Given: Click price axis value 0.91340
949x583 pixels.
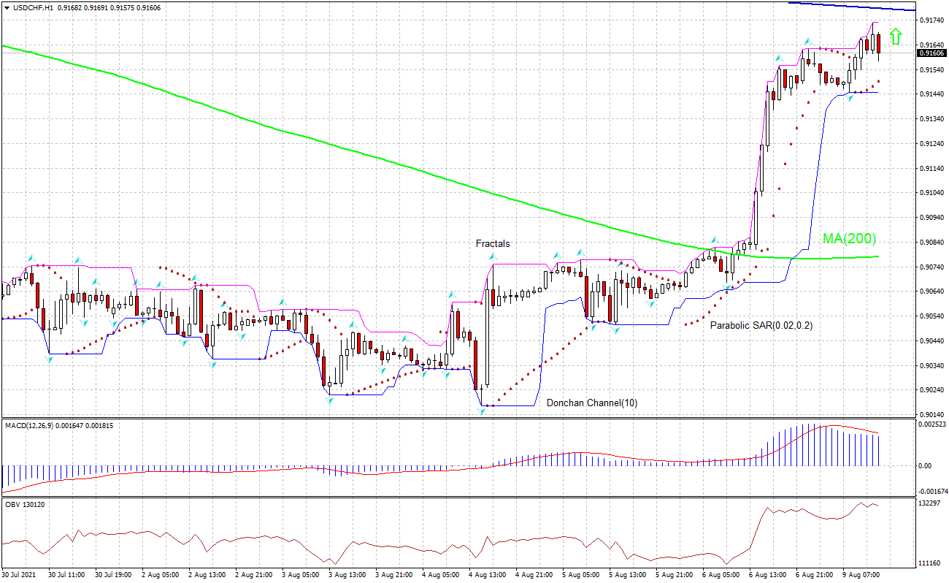Looking at the screenshot, I should point(931,118).
